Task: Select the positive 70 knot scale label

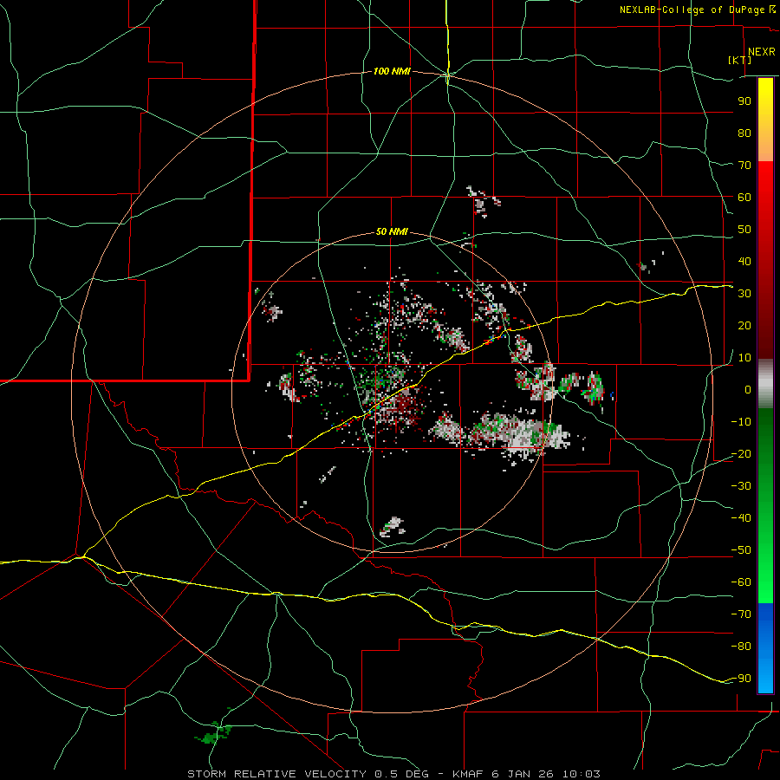Action: [744, 166]
